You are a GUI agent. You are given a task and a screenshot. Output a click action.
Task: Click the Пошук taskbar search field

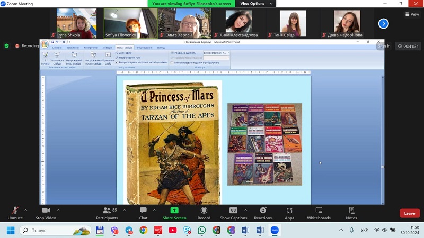(x=56, y=230)
